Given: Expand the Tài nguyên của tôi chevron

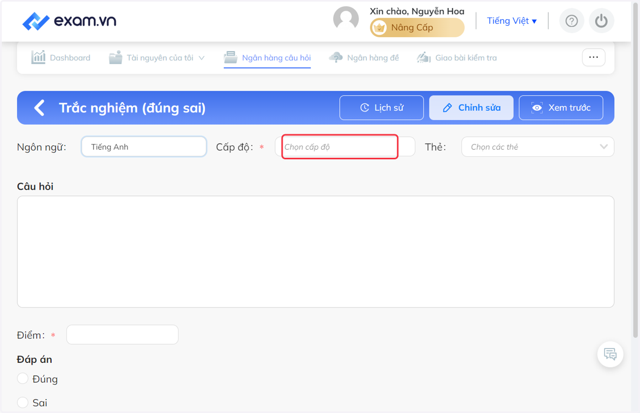Looking at the screenshot, I should click(202, 58).
